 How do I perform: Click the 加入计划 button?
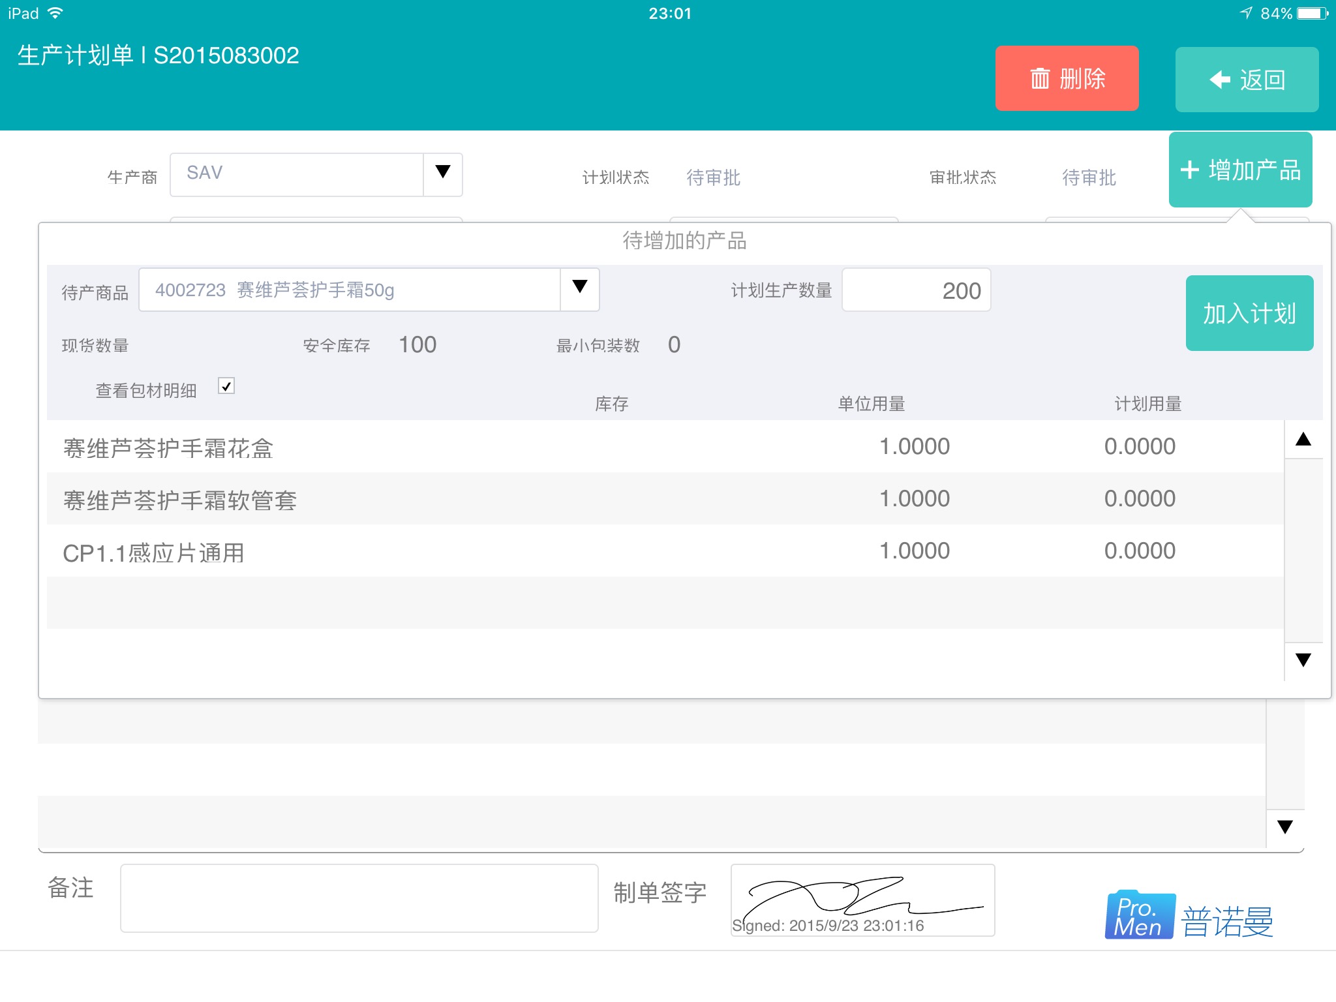click(1249, 313)
